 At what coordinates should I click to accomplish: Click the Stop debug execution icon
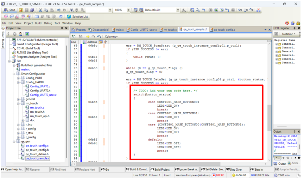[x=211, y=10]
